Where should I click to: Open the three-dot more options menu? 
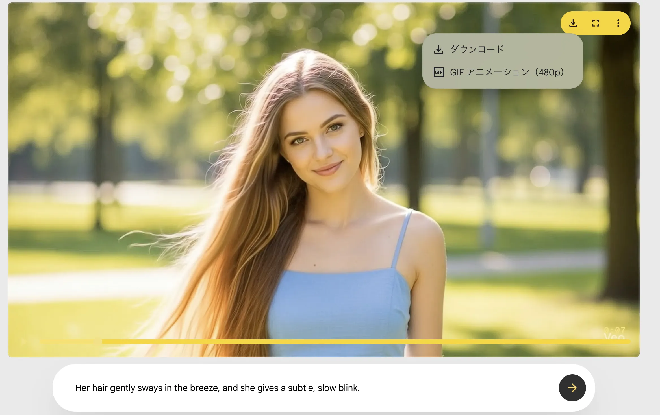click(x=618, y=23)
